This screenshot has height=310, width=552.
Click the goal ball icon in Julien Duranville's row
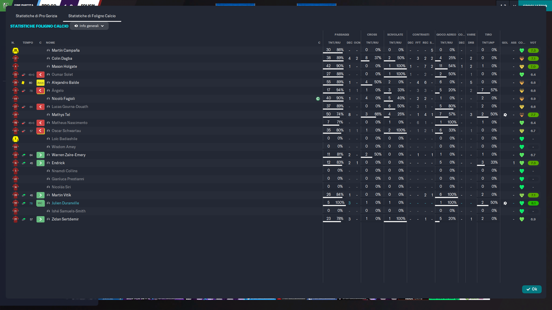[505, 203]
